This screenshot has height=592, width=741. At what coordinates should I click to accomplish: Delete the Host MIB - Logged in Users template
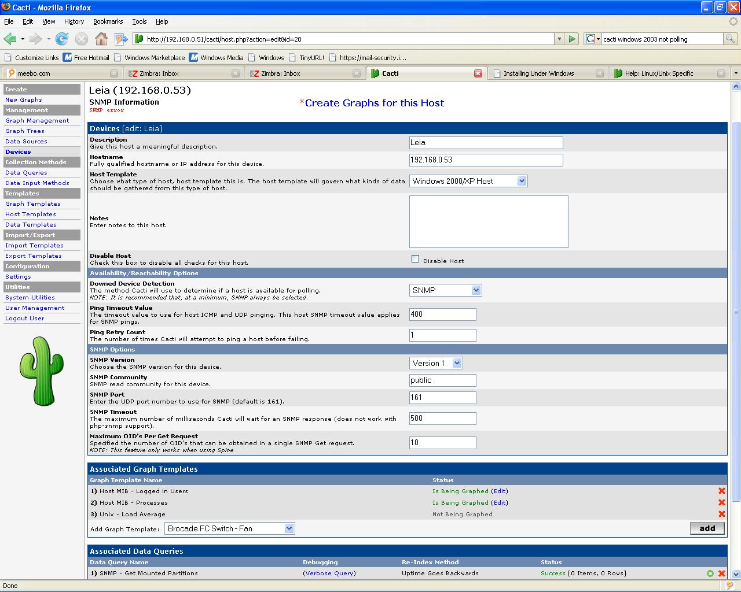[x=722, y=491]
